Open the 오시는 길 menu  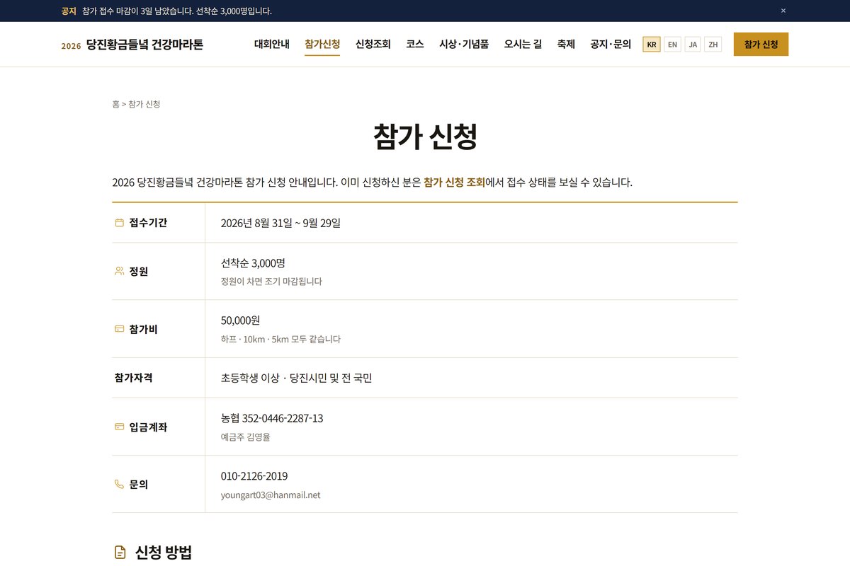pyautogui.click(x=523, y=44)
